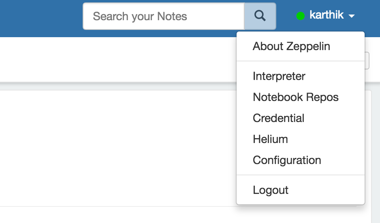
Task: Click the caret arrow beside karthik
Action: point(352,16)
